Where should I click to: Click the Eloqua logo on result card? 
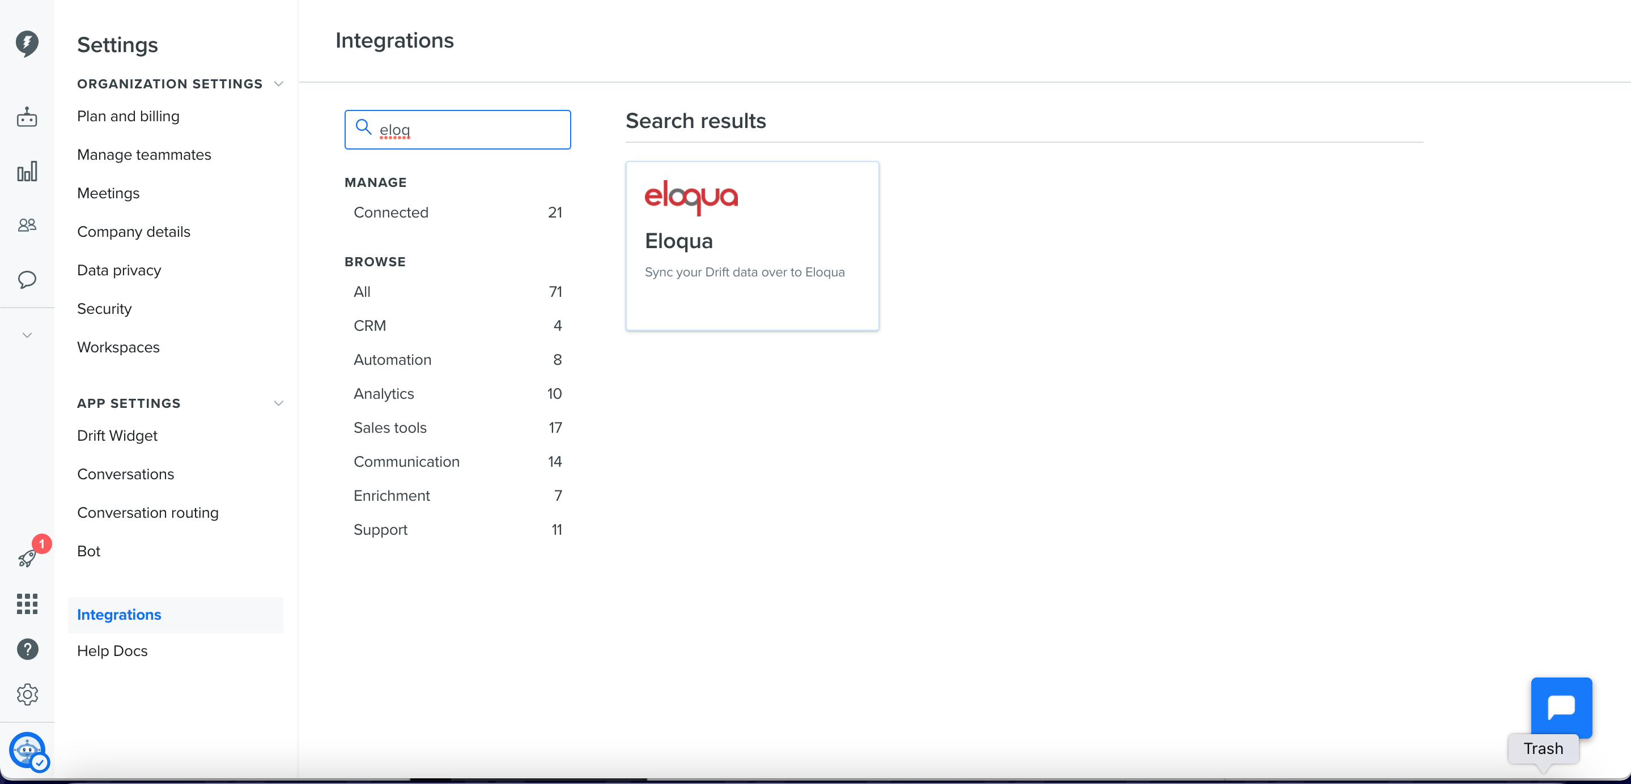(691, 198)
